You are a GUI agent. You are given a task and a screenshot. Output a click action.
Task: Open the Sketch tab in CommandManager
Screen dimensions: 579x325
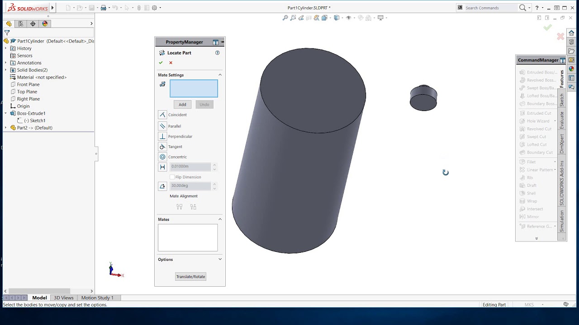point(562,100)
